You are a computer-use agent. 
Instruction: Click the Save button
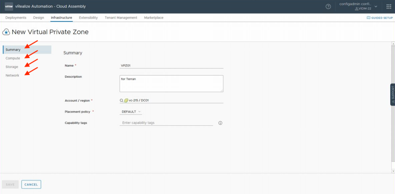click(x=10, y=184)
